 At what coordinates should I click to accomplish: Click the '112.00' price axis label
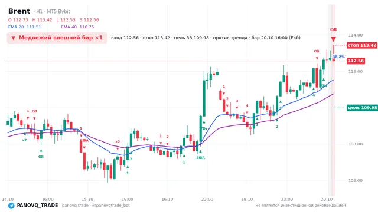point(356,71)
